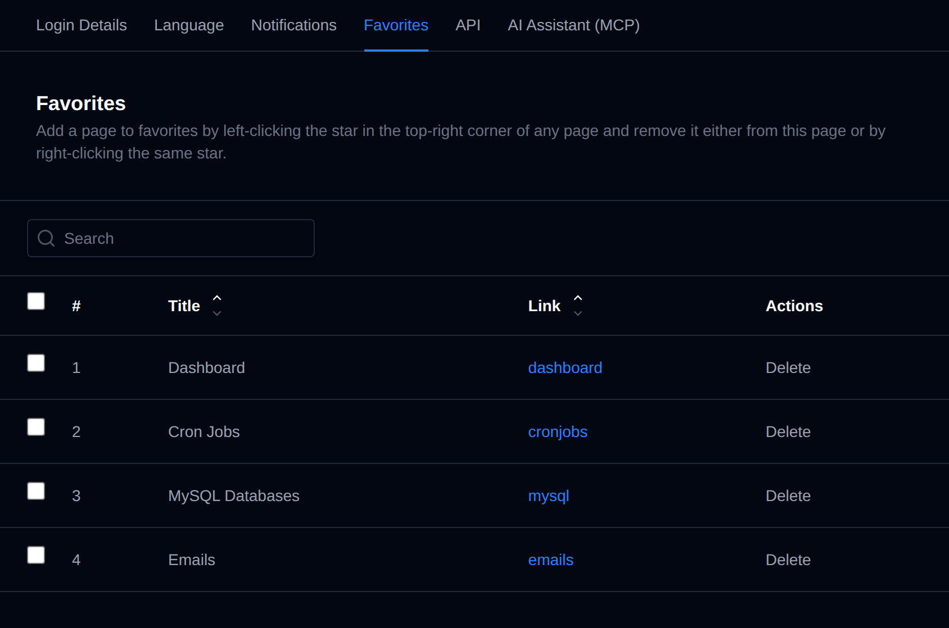Image resolution: width=949 pixels, height=628 pixels.
Task: Click the Cron Jobs title cell
Action: [x=204, y=432]
